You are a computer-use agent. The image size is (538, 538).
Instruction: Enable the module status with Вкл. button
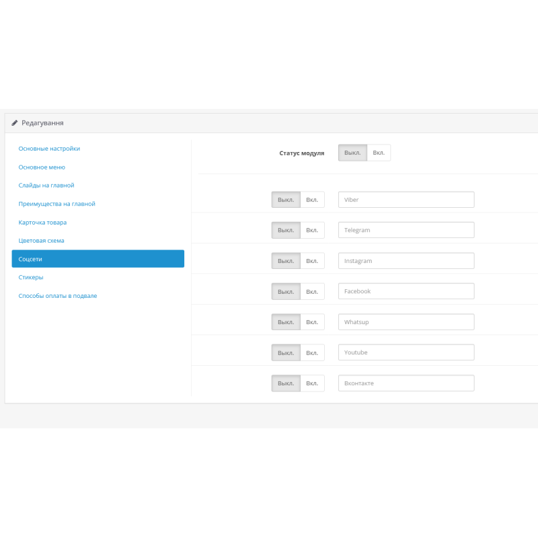[379, 153]
